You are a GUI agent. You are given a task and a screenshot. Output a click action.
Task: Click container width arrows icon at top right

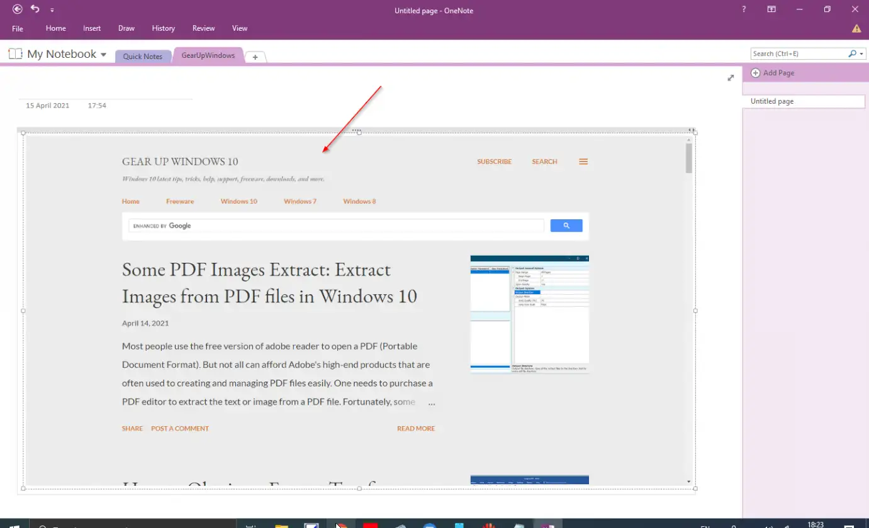[x=692, y=131]
